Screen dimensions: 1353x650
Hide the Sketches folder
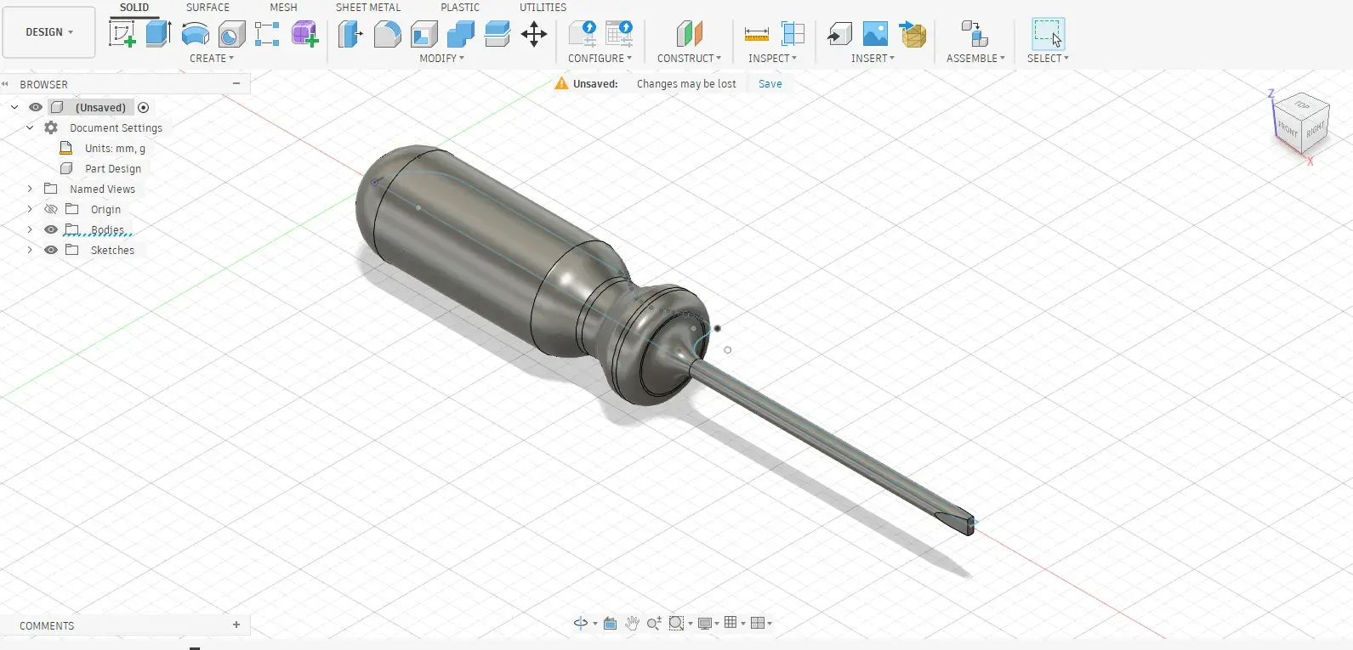tap(51, 250)
